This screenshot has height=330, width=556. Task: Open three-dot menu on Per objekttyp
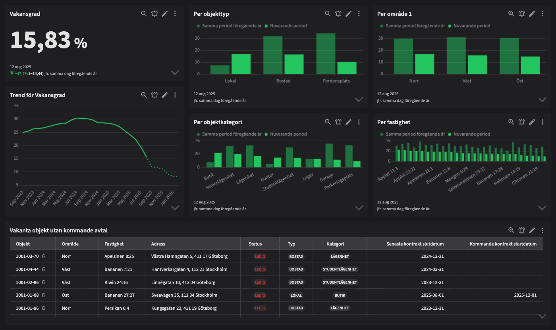(x=359, y=13)
